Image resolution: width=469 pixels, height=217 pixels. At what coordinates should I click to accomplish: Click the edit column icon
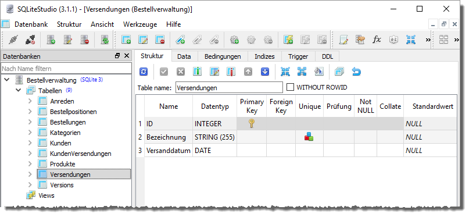point(214,72)
